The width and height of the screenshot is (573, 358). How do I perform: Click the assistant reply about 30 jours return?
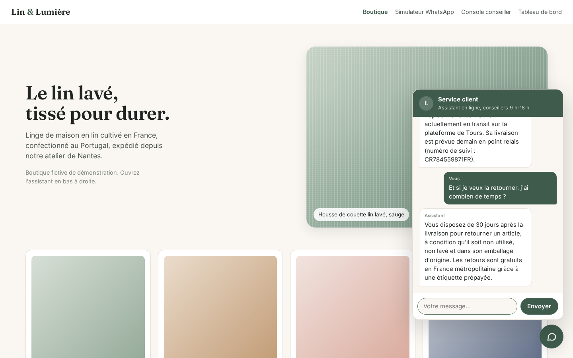tap(476, 247)
